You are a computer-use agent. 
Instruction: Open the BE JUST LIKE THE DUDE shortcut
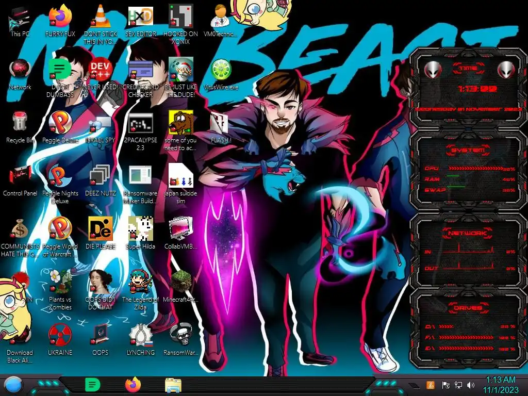pyautogui.click(x=180, y=77)
